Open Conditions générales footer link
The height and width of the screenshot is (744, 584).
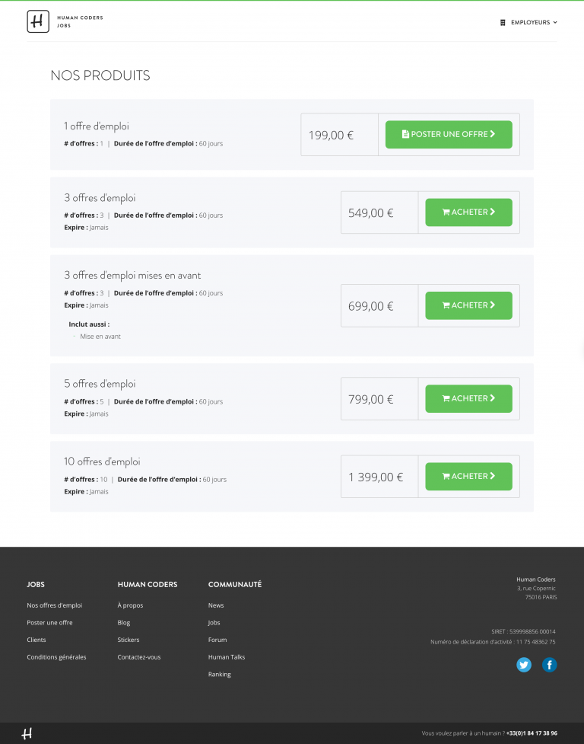pyautogui.click(x=56, y=657)
